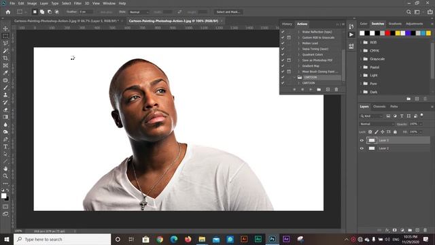
Task: Select the Frame tool
Action: [x=5, y=65]
